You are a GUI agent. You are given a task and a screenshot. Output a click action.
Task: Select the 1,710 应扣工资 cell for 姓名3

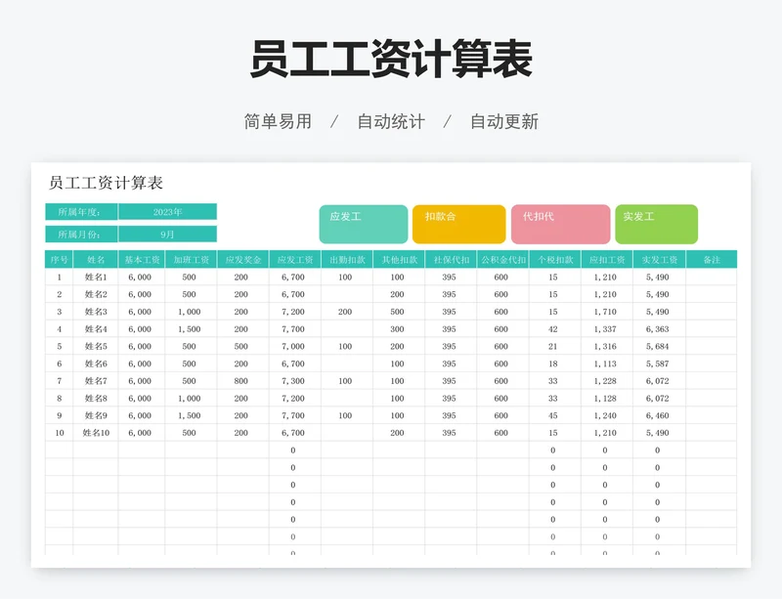tap(607, 312)
